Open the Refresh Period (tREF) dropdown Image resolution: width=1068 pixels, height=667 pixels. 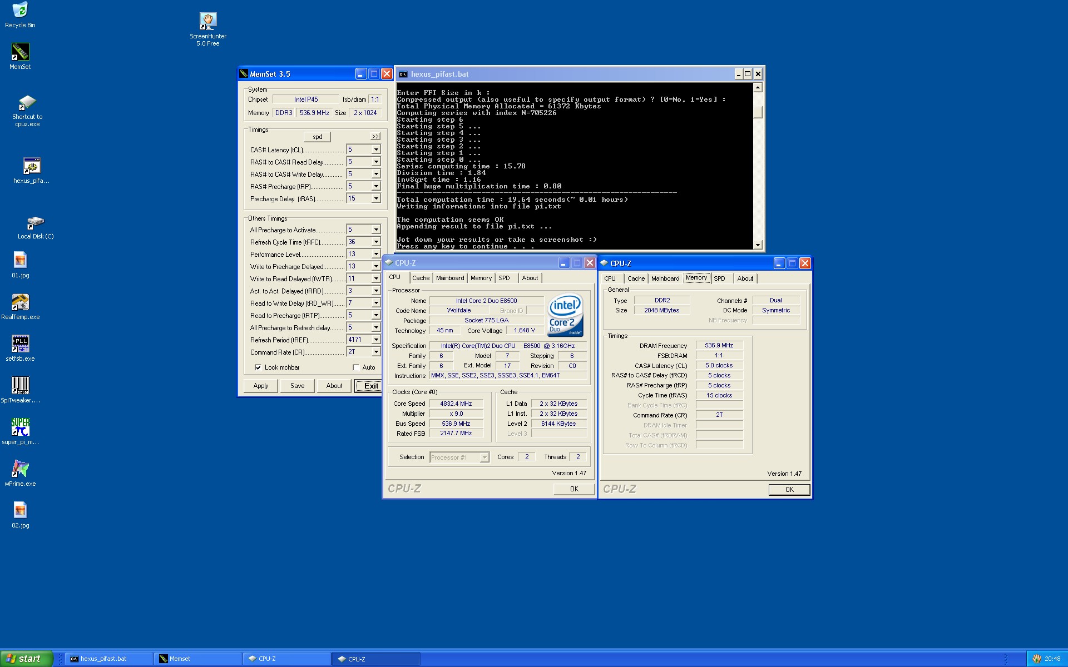click(376, 340)
